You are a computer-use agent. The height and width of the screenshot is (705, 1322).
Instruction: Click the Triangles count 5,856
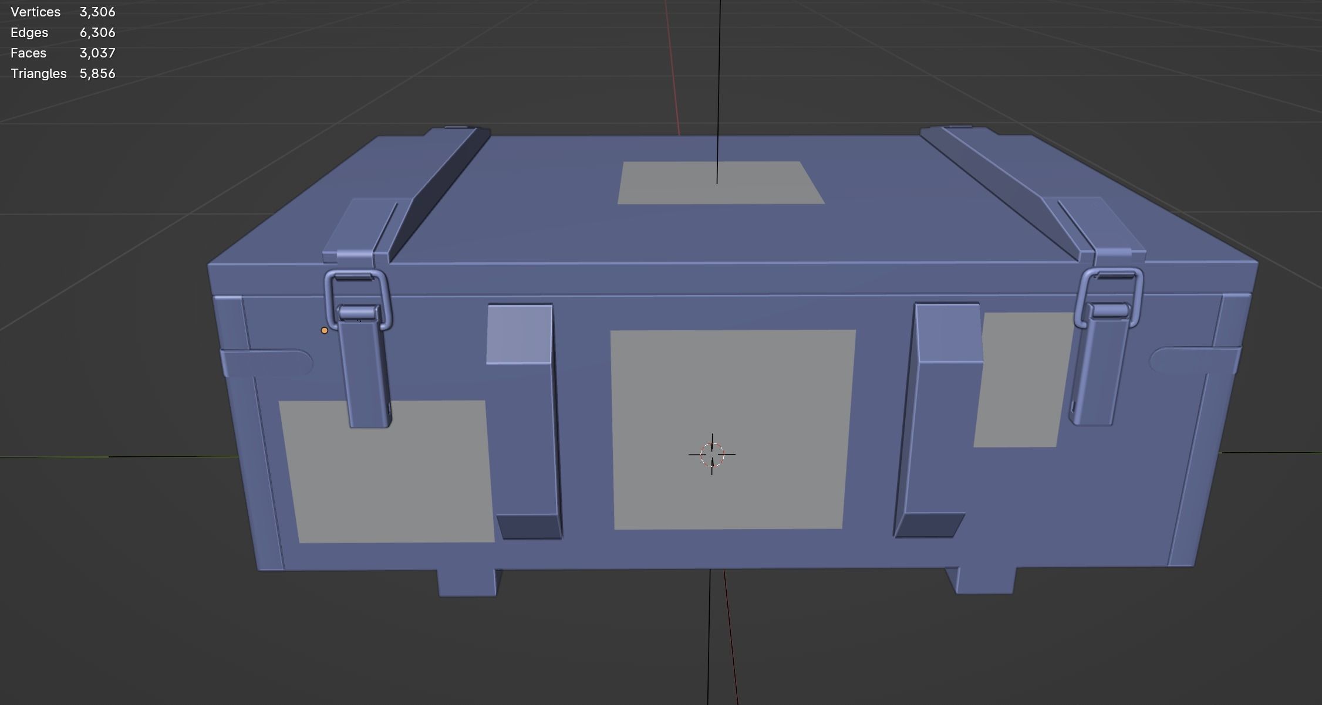(x=97, y=73)
